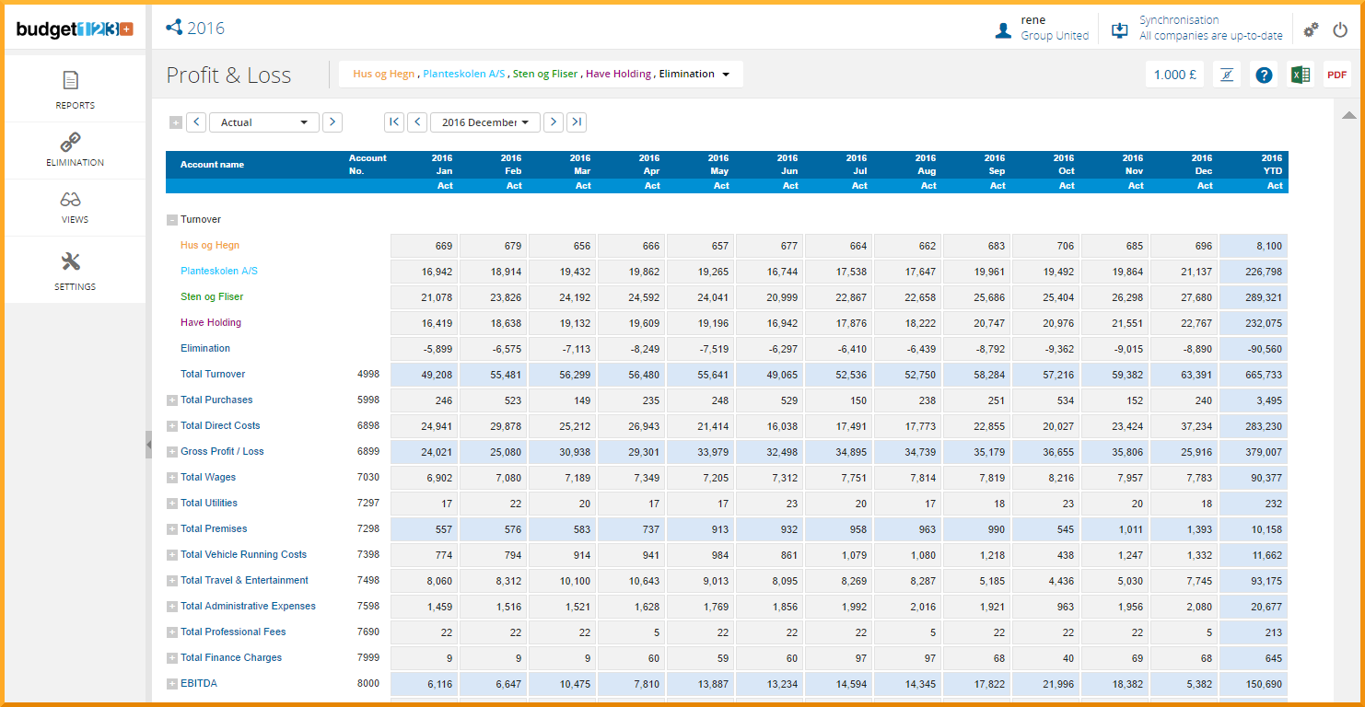Open the help question mark icon
The width and height of the screenshot is (1365, 707).
click(x=1264, y=75)
